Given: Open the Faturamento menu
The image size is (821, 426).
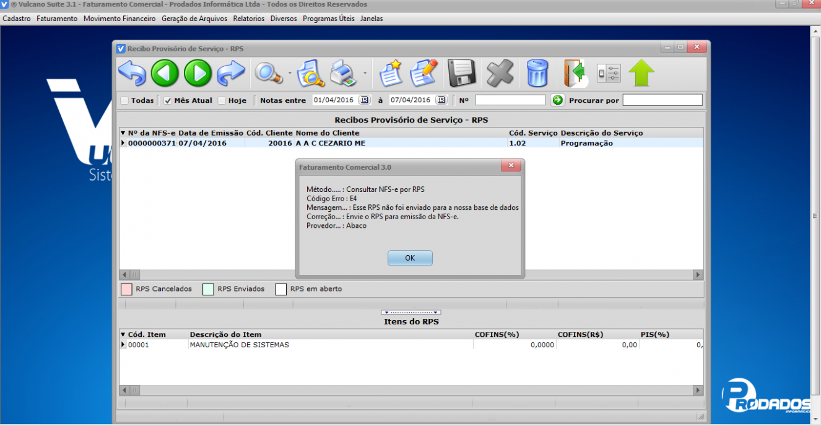Looking at the screenshot, I should [57, 19].
